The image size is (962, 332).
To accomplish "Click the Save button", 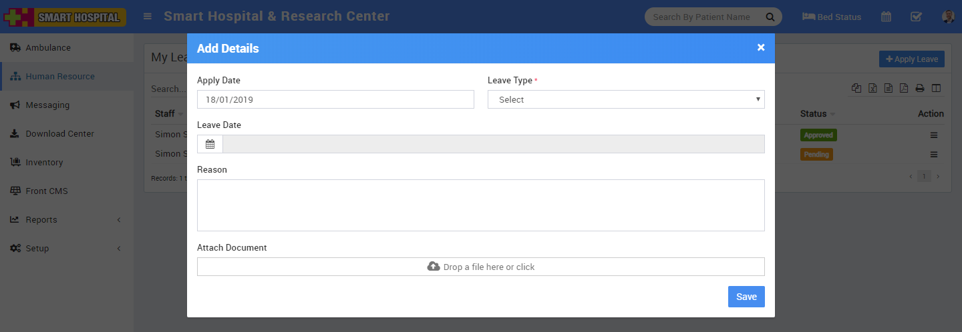I will [746, 297].
